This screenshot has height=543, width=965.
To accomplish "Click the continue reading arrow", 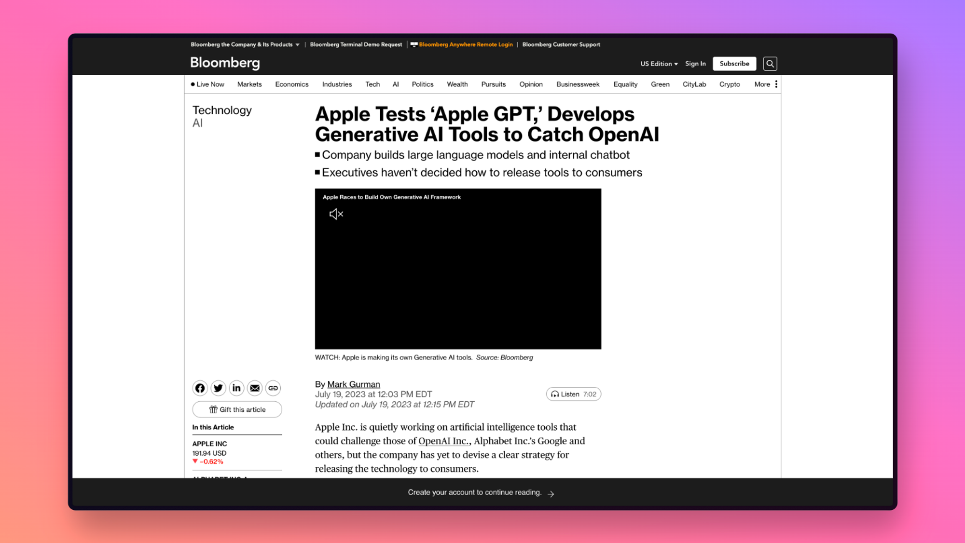I will pyautogui.click(x=551, y=493).
